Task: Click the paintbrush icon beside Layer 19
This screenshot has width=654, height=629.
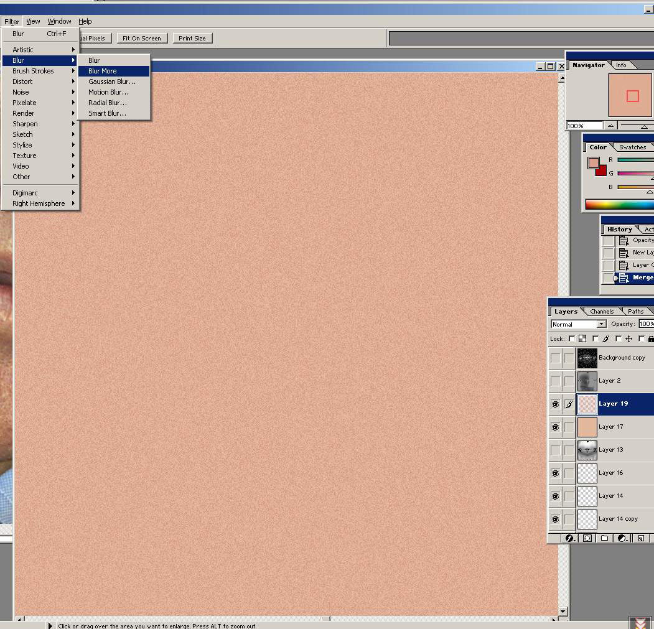Action: tap(569, 404)
